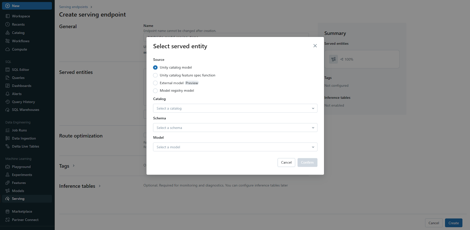Open Delta Live Tables icon
This screenshot has height=230, width=470.
[x=8, y=146]
